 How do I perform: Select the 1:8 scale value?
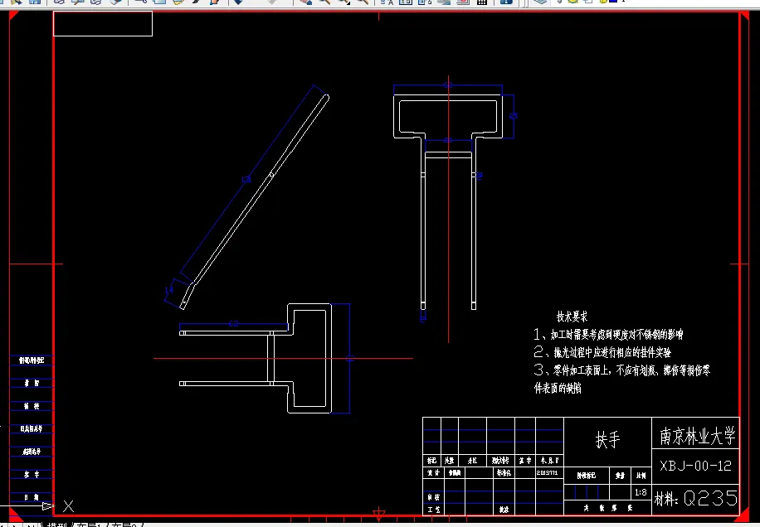641,492
